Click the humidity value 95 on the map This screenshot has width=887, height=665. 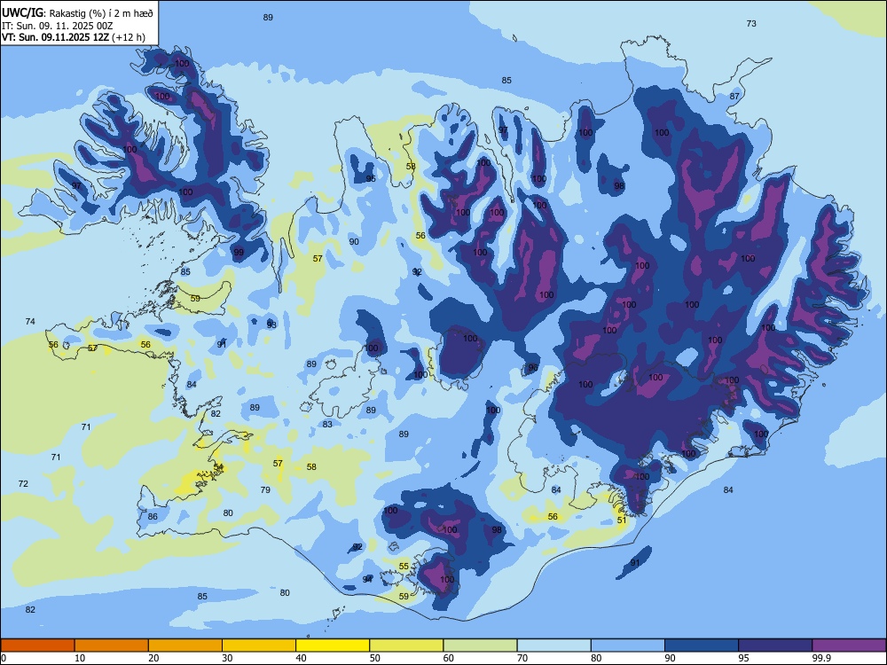pyautogui.click(x=371, y=179)
